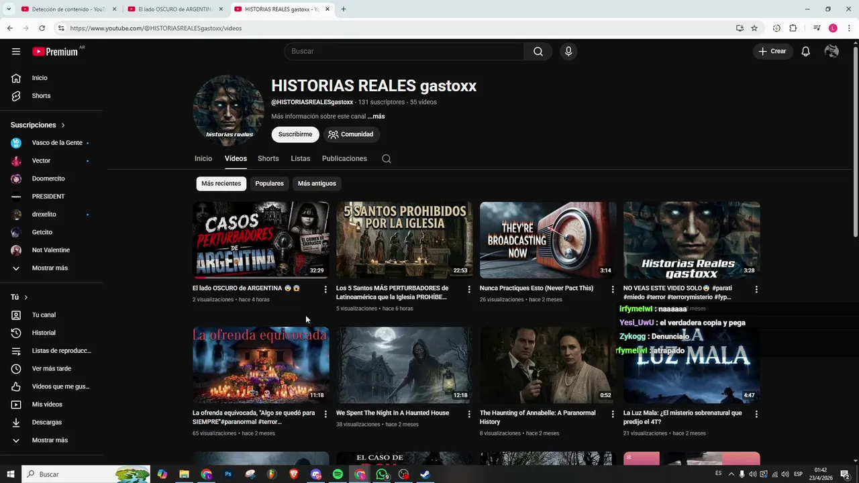859x483 pixels.
Task: Open Photoshop from the taskbar
Action: [228, 474]
